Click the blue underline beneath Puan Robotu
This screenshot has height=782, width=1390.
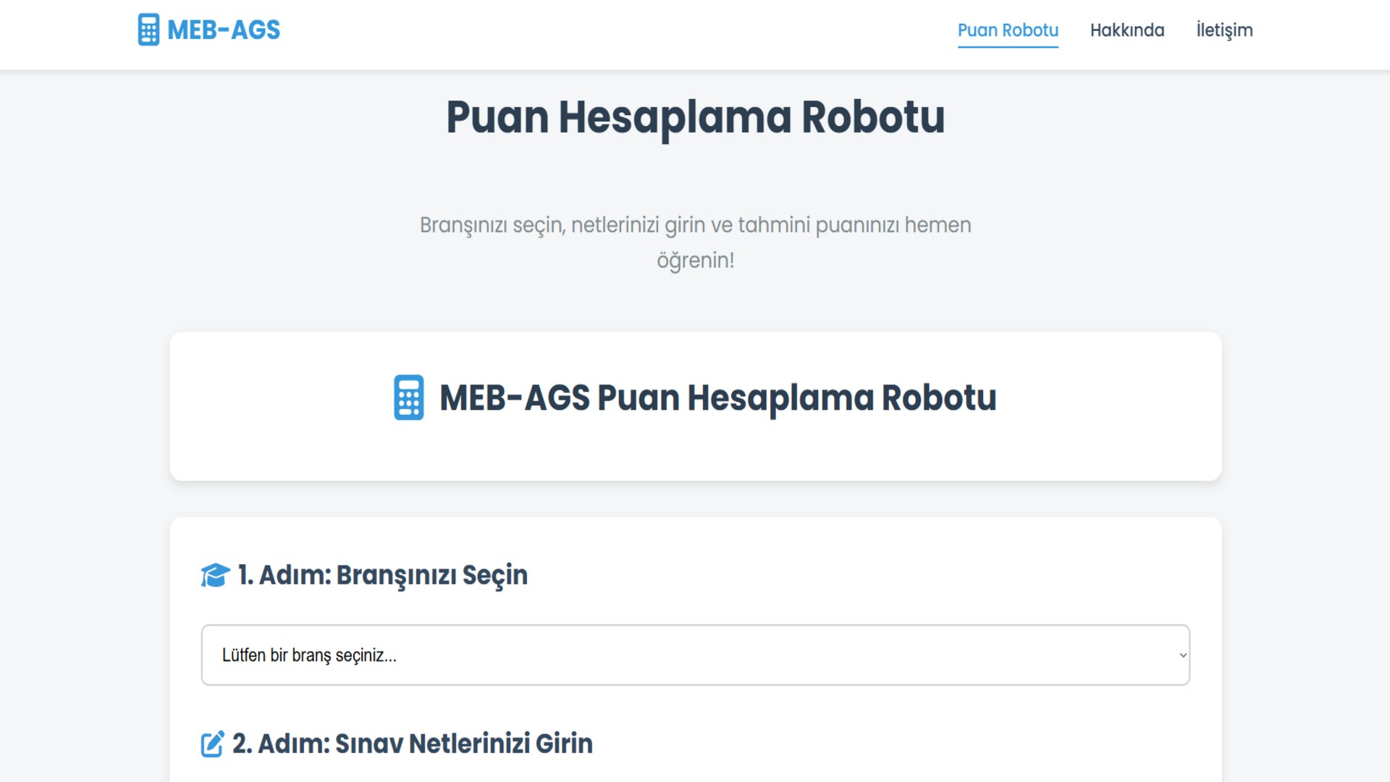[x=1008, y=47]
